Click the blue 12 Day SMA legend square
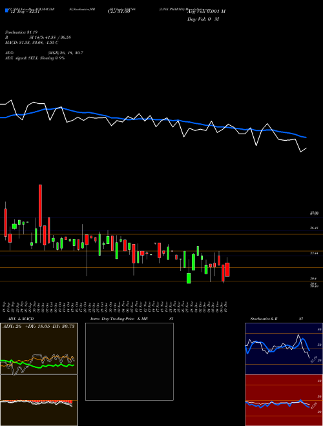This screenshot has width=323, height=426. tap(6, 11)
